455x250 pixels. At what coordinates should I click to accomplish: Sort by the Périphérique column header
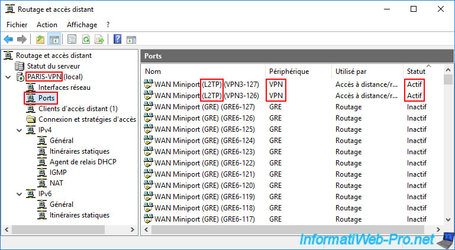(296, 71)
